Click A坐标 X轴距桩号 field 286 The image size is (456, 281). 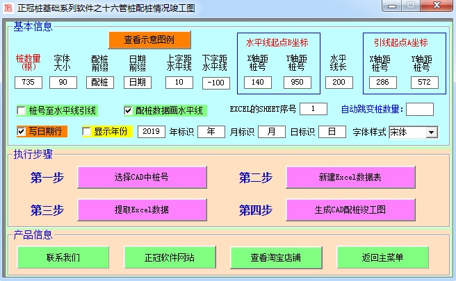point(383,83)
